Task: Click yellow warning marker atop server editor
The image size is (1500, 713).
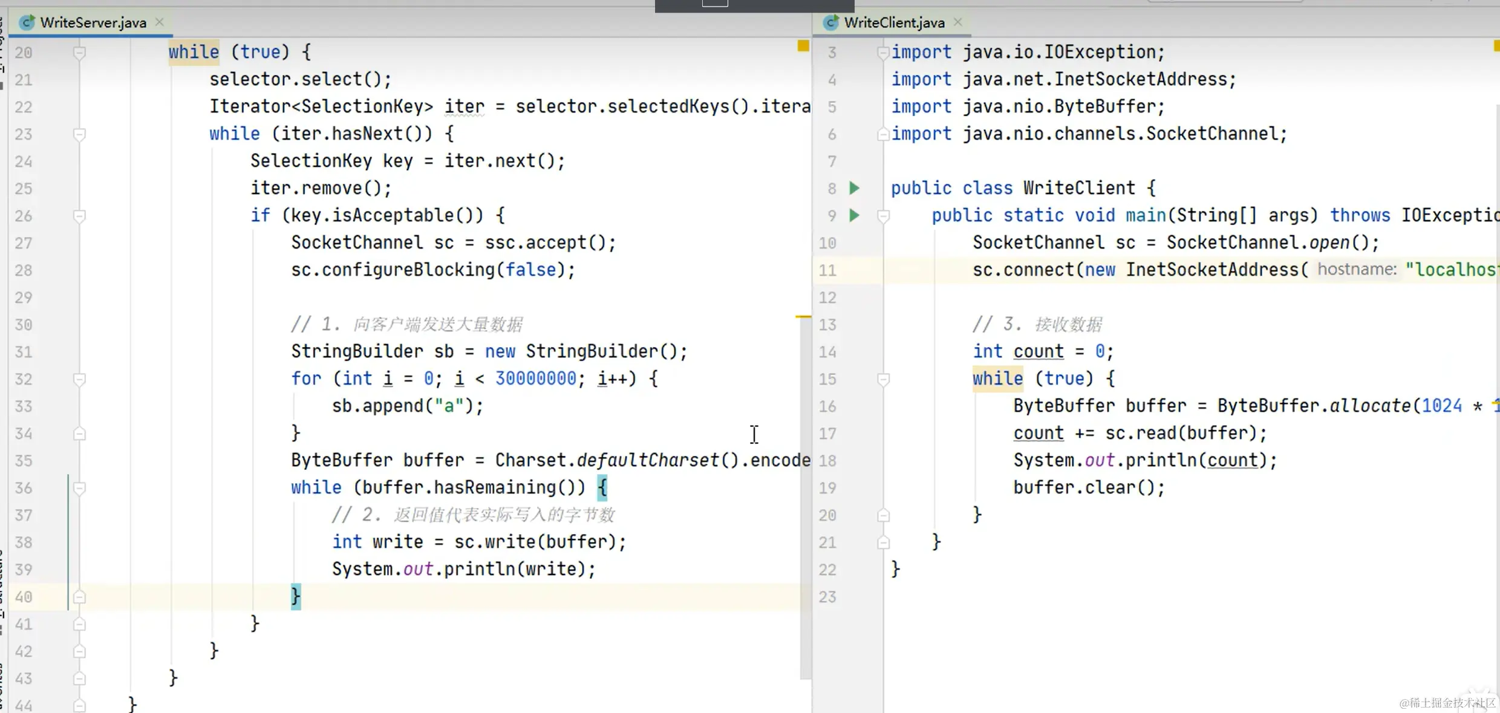Action: coord(803,46)
